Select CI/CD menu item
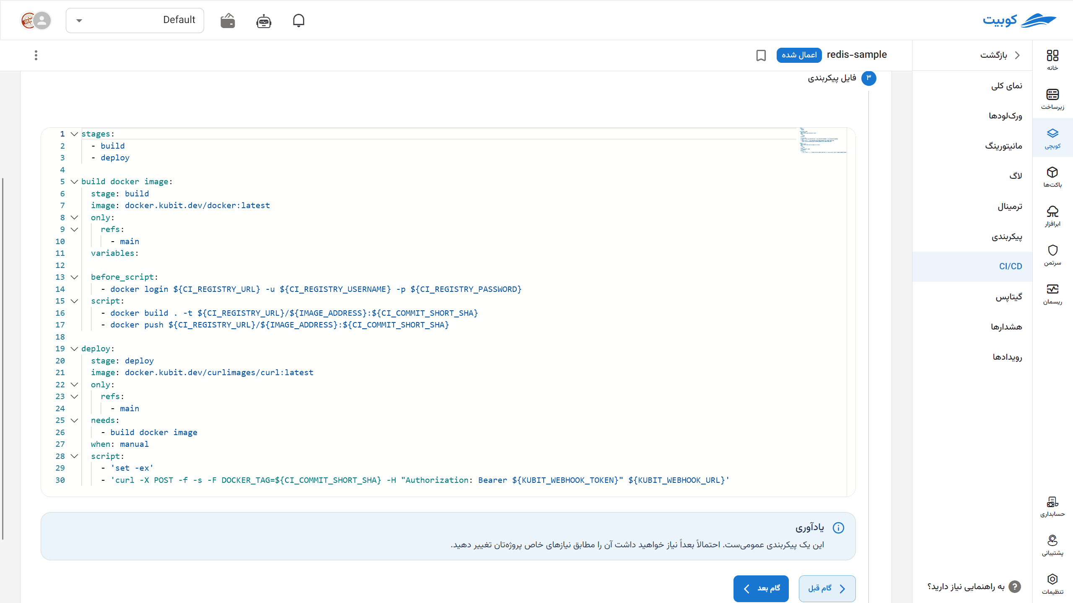This screenshot has width=1073, height=603. click(x=972, y=266)
